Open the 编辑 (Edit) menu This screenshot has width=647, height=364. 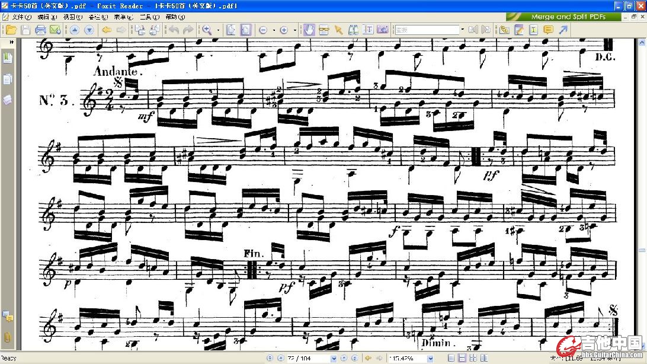(x=47, y=17)
